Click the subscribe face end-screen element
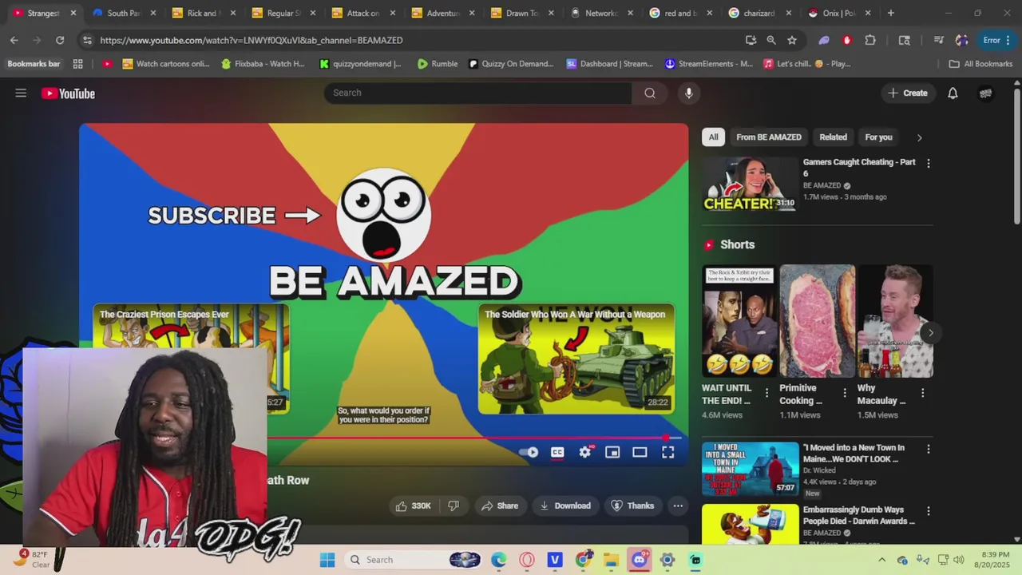 pyautogui.click(x=384, y=215)
